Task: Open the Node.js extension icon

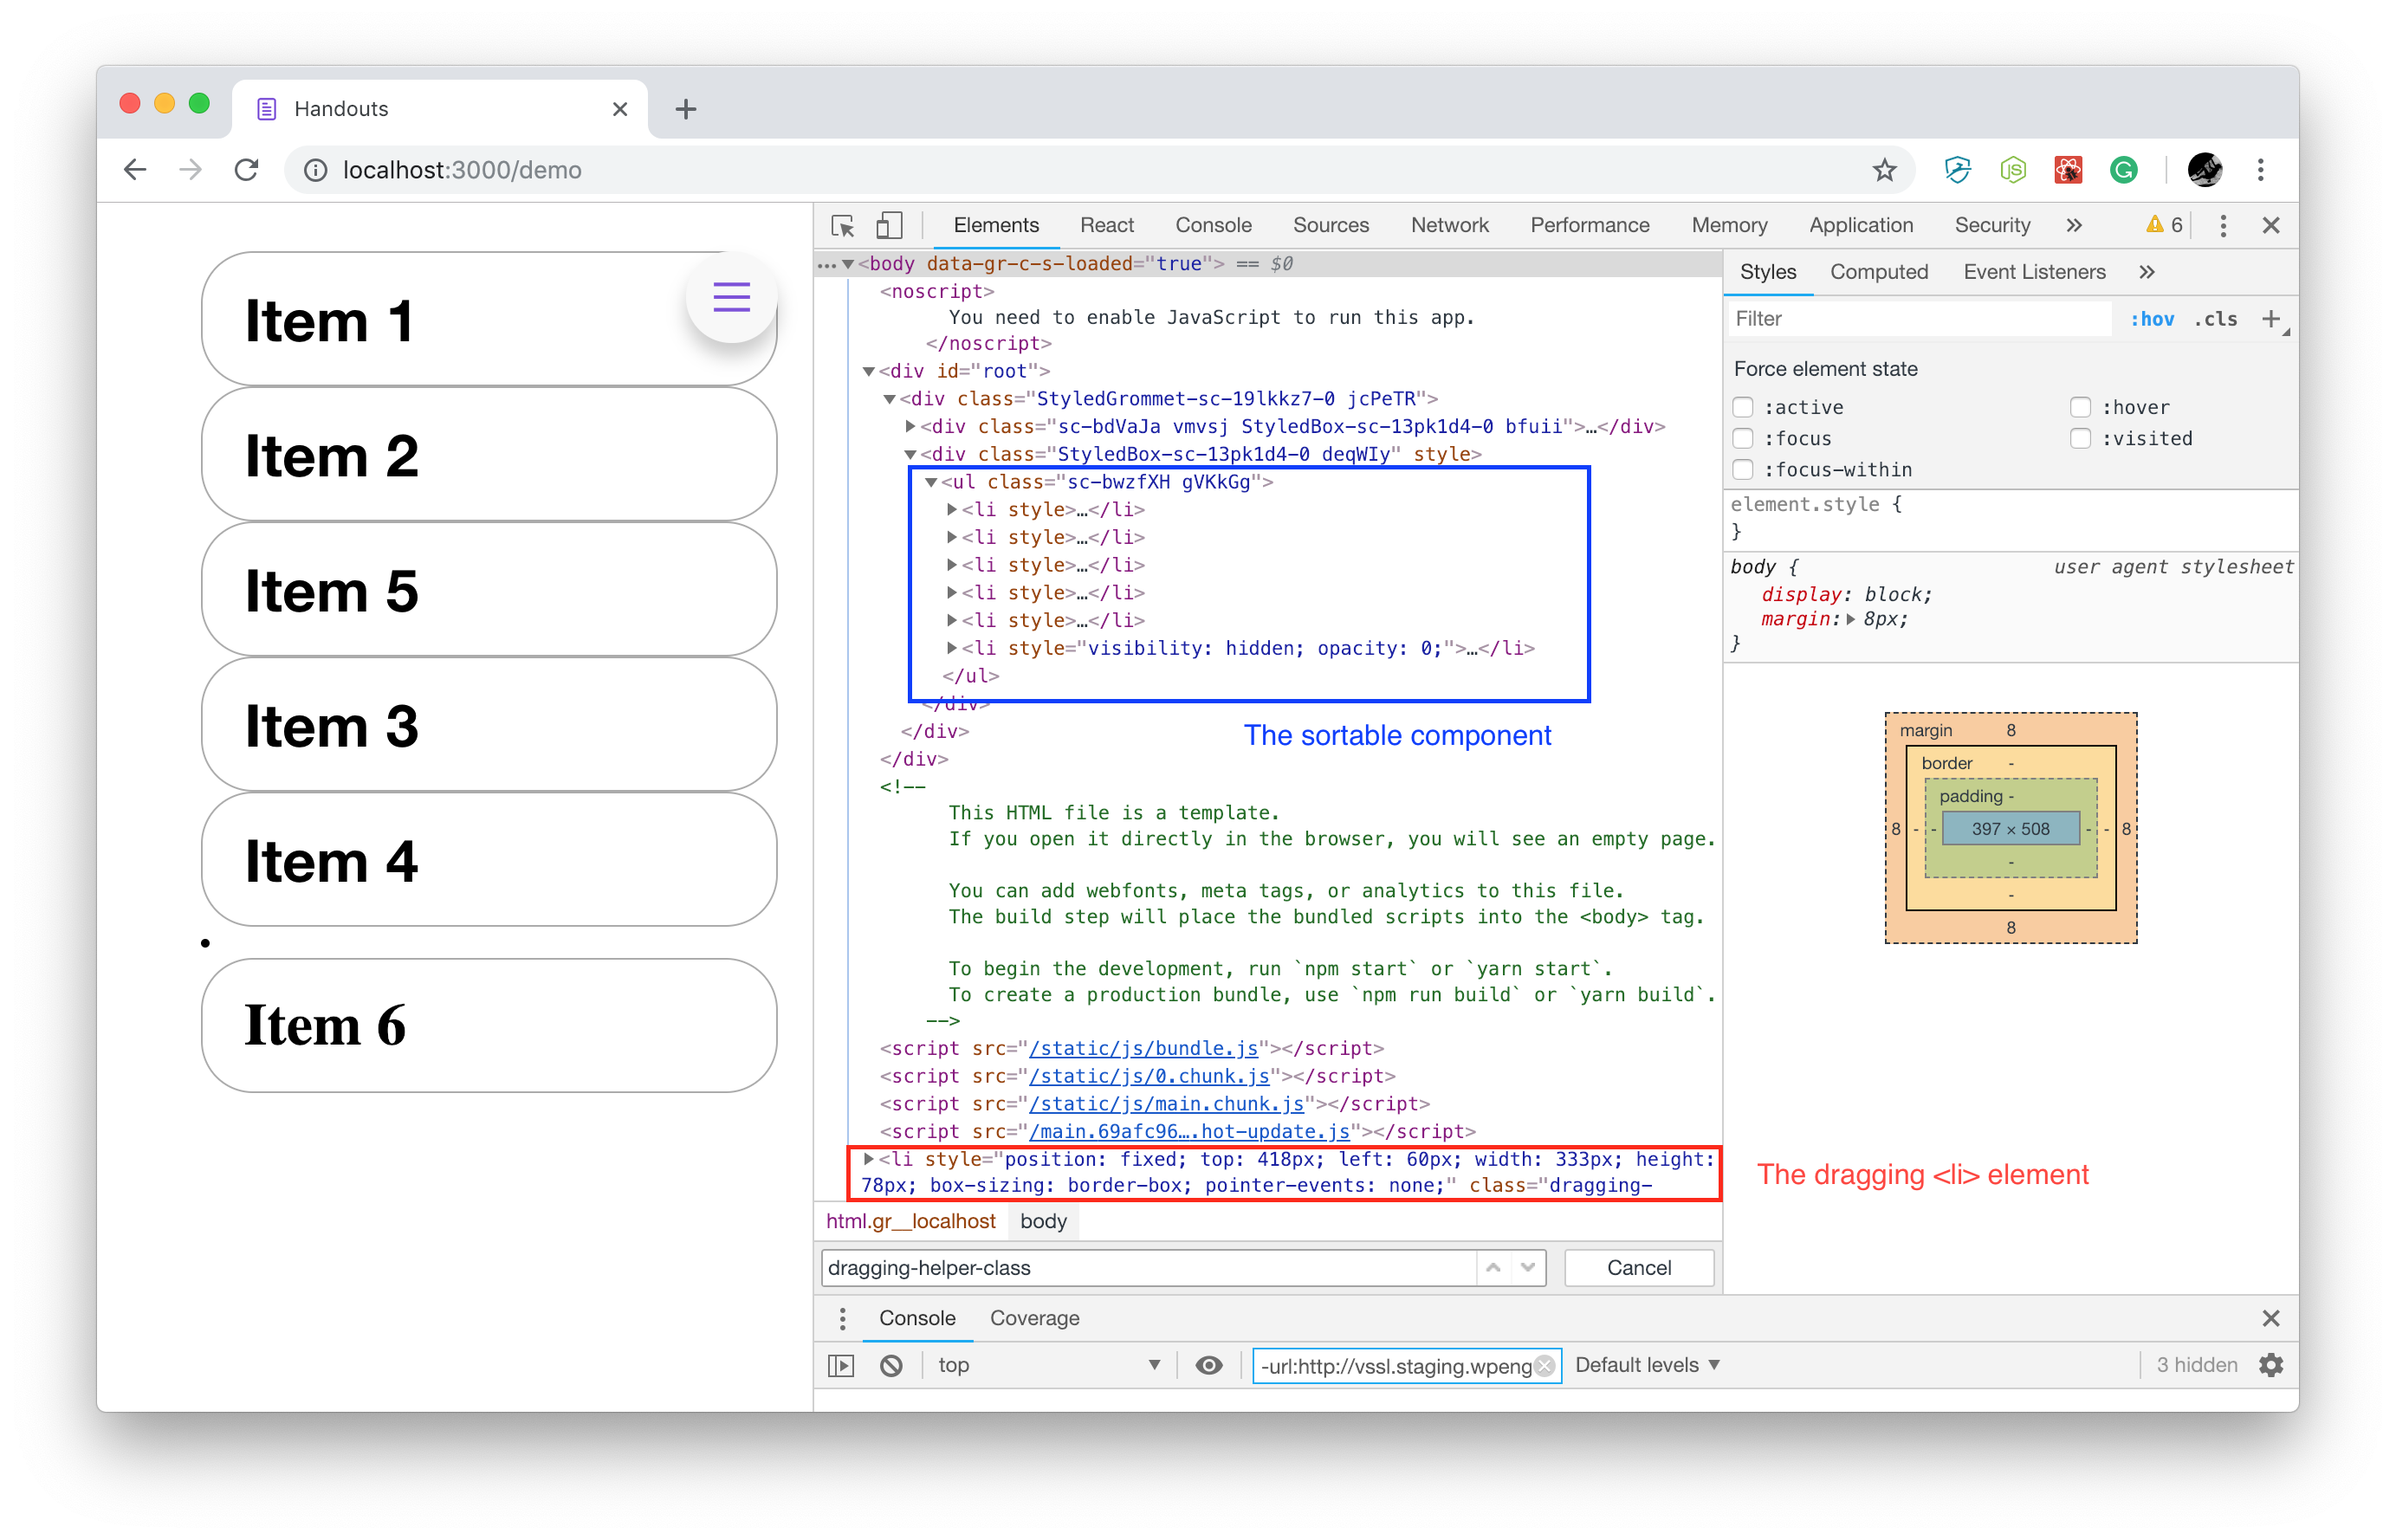Action: 2012,170
